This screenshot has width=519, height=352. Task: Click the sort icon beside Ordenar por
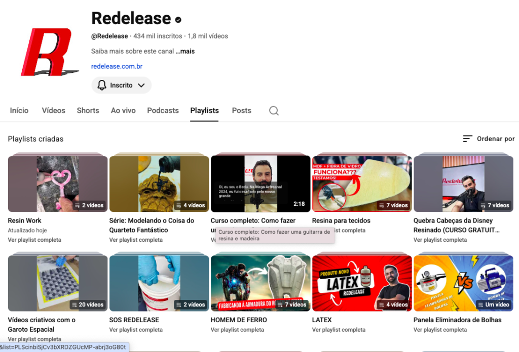point(467,139)
